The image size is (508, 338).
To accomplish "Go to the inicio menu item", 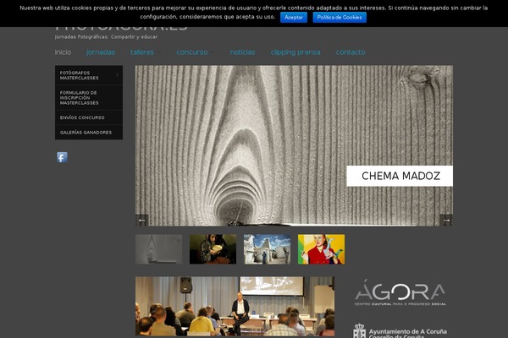I will (x=63, y=52).
